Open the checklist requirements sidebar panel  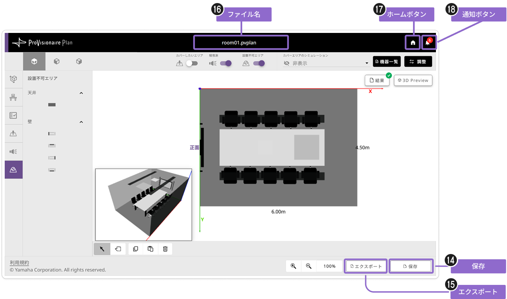(13, 116)
